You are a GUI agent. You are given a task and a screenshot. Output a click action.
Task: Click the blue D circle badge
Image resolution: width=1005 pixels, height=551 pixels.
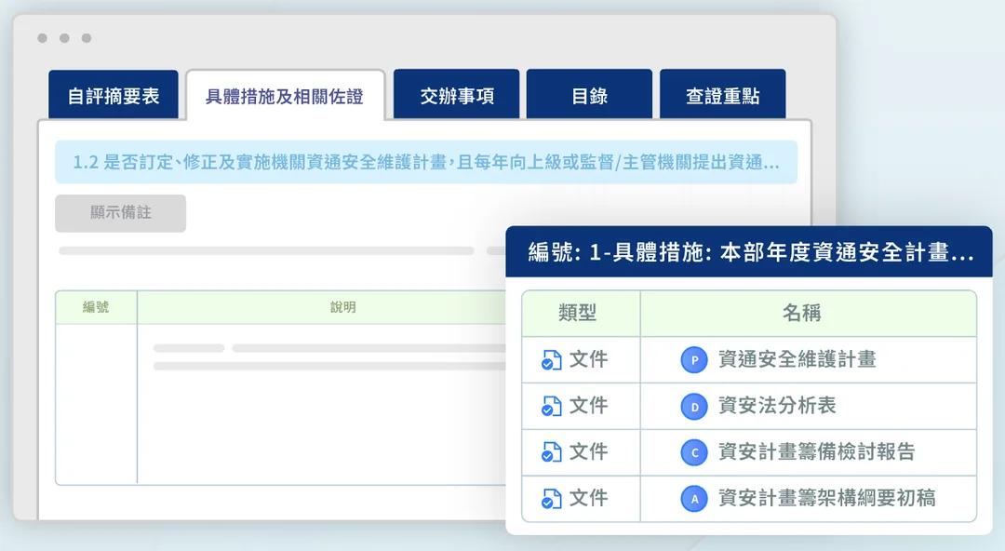(694, 407)
